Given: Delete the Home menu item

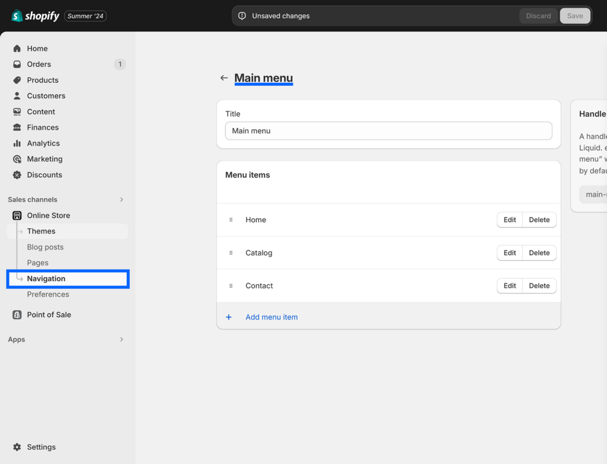Looking at the screenshot, I should (x=539, y=220).
